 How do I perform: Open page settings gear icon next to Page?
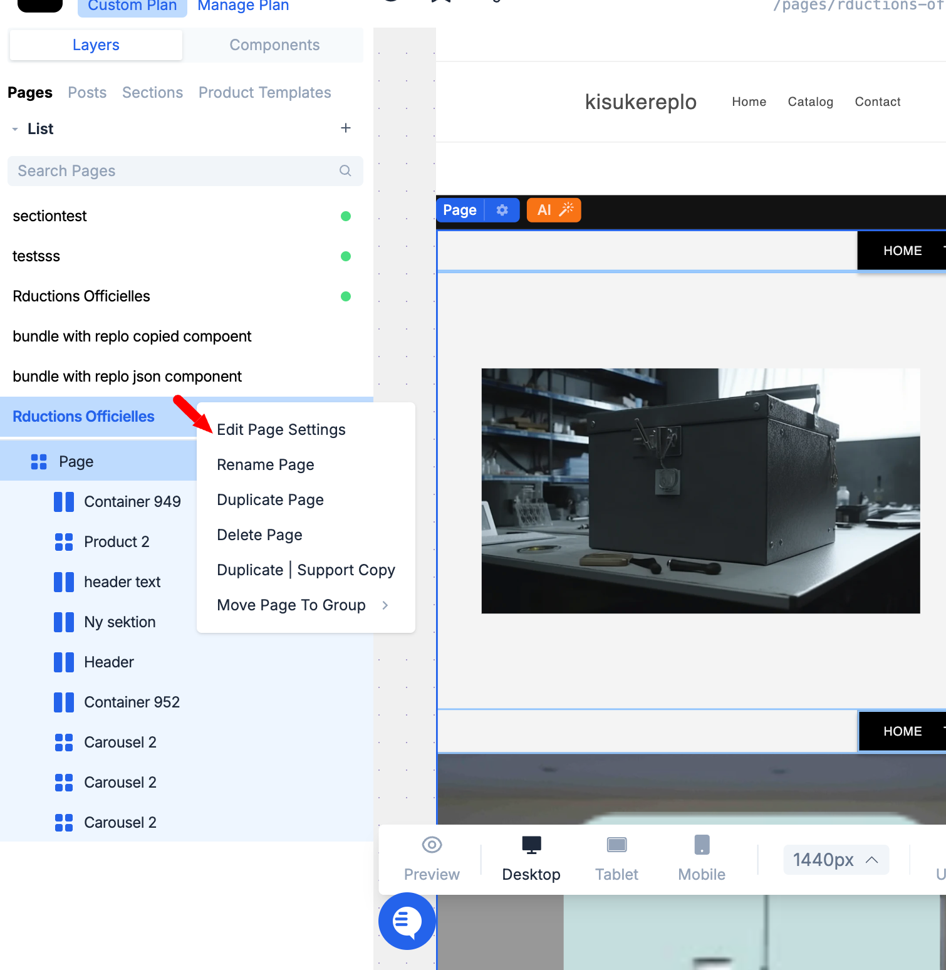[502, 211]
